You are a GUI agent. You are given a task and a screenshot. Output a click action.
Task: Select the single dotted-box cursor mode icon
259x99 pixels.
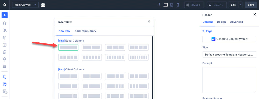coord(5,77)
